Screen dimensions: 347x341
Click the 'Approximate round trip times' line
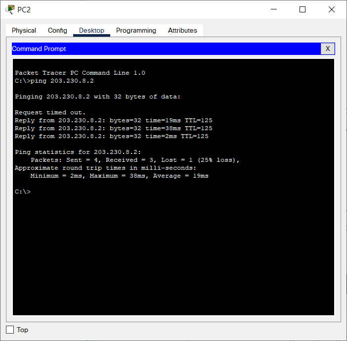tap(106, 168)
